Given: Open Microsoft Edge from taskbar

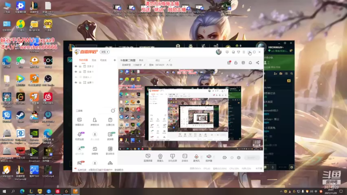Looking at the screenshot, I should coord(22,191).
